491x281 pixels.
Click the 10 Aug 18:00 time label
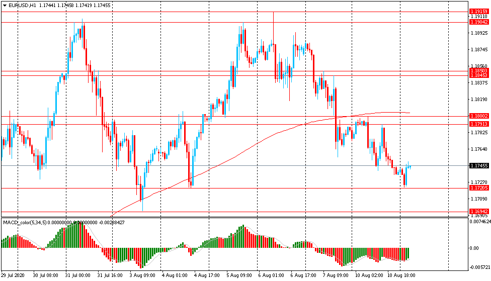pos(401,275)
